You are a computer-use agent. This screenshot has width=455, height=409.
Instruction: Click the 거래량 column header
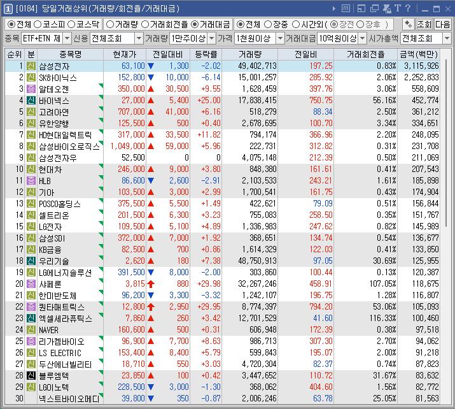tap(250, 54)
